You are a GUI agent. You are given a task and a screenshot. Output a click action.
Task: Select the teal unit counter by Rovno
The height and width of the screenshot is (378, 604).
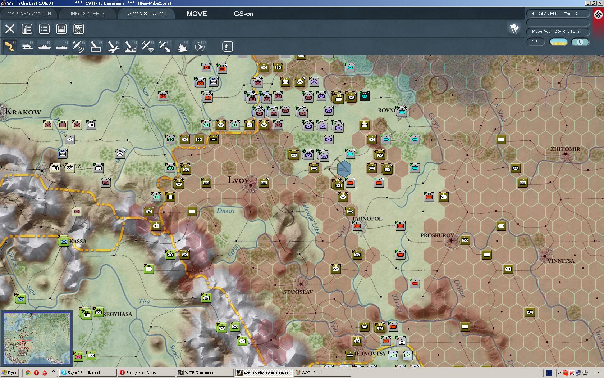click(x=401, y=111)
